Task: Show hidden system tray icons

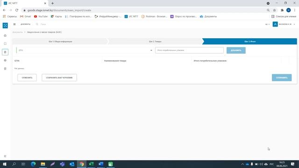Action: pos(242,164)
